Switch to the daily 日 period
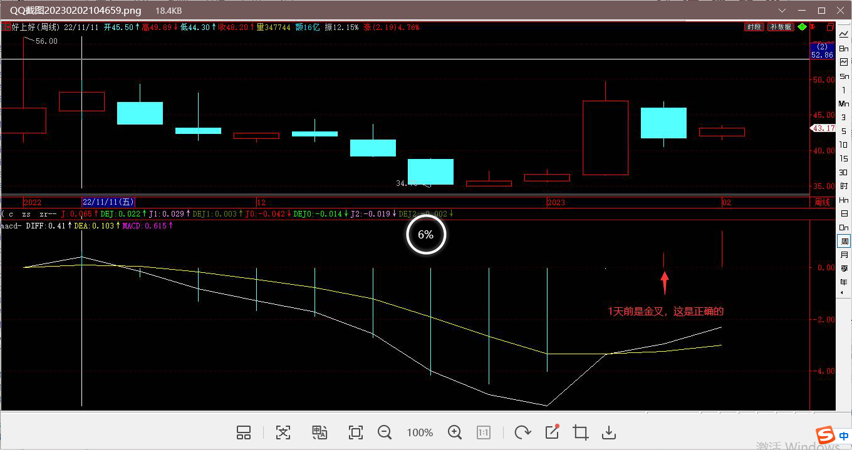 tap(844, 213)
